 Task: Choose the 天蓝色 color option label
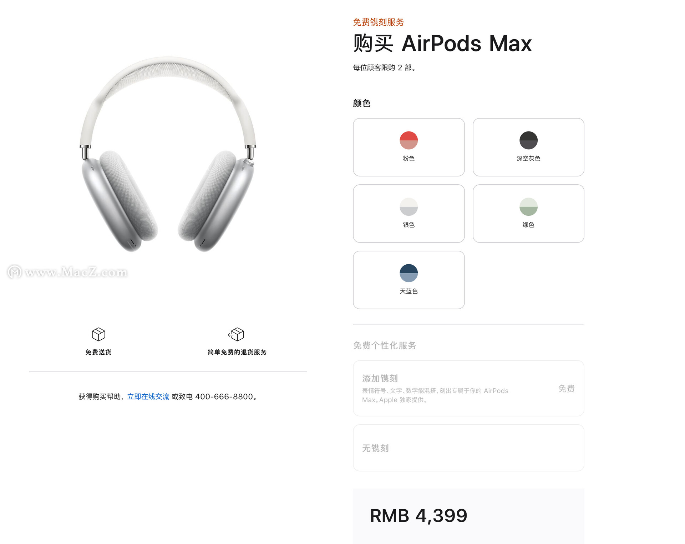point(409,291)
